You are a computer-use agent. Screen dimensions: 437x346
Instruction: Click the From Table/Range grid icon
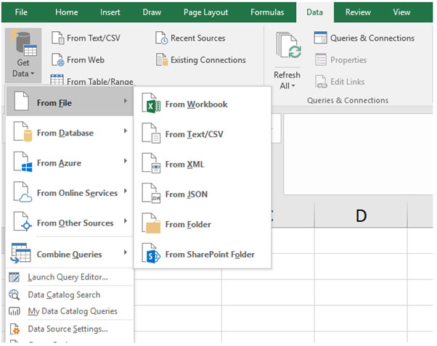[x=57, y=80]
